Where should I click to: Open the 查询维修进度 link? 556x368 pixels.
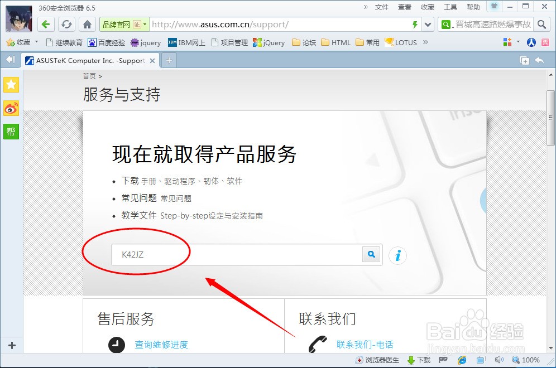coord(161,344)
